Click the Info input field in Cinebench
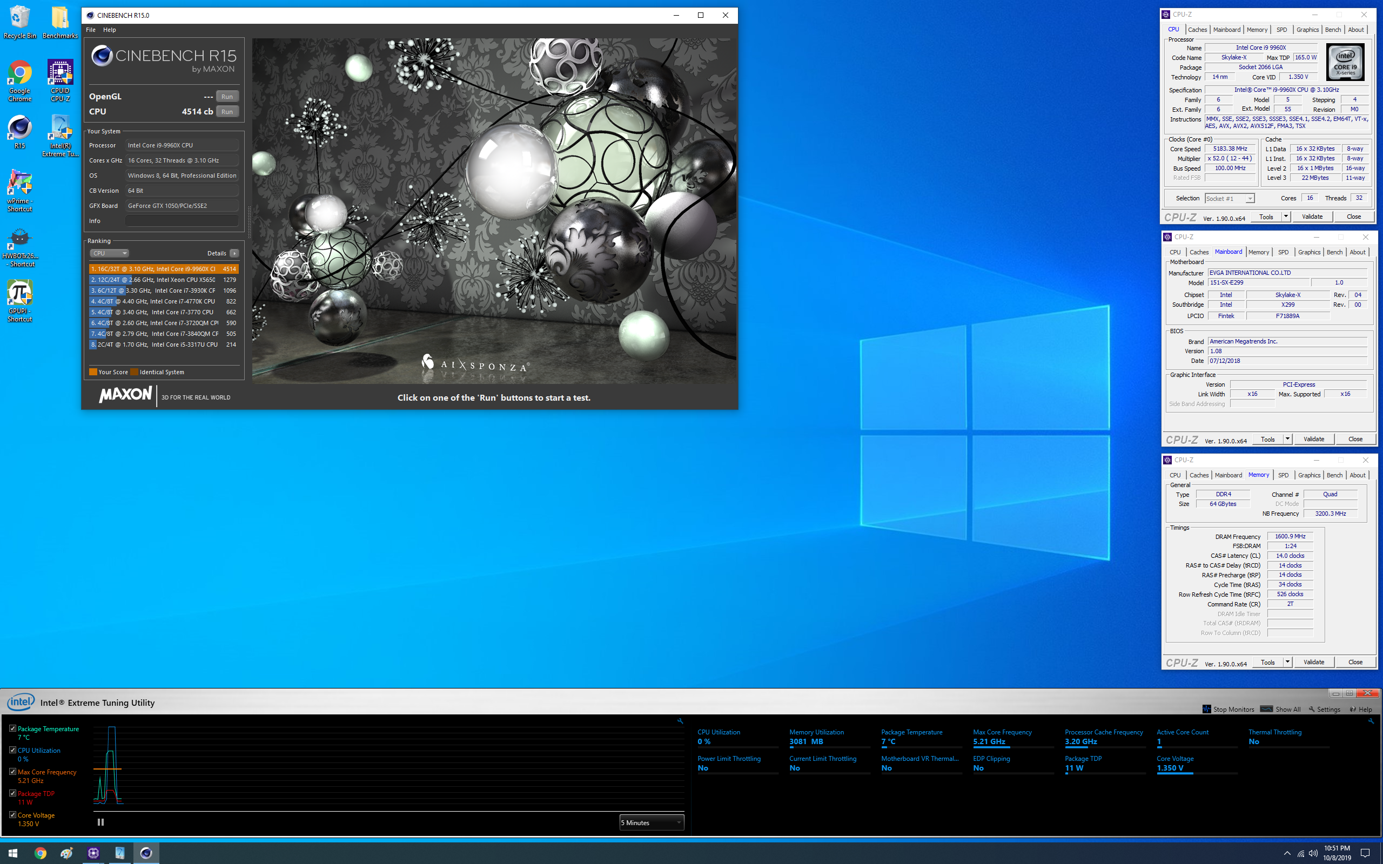The width and height of the screenshot is (1383, 864). [x=182, y=220]
